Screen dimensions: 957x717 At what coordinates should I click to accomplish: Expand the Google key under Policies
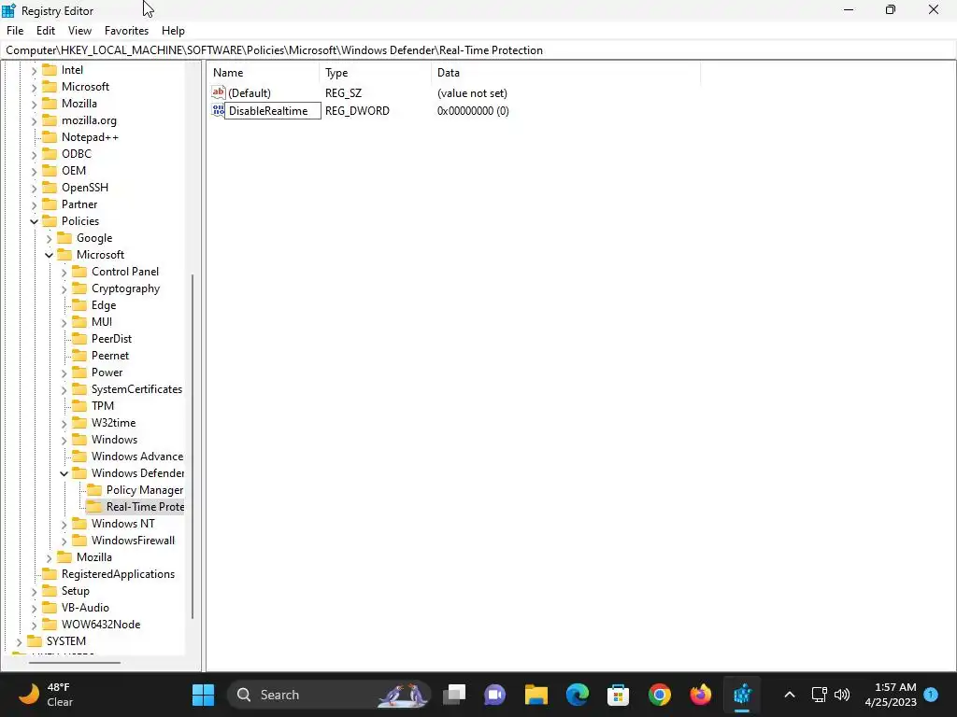coord(49,239)
